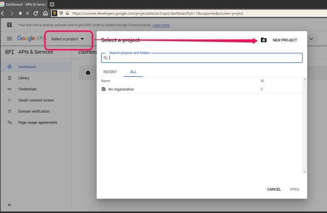This screenshot has height=213, width=327.
Task: Open the hamburger navigation menu
Action: [x=9, y=39]
